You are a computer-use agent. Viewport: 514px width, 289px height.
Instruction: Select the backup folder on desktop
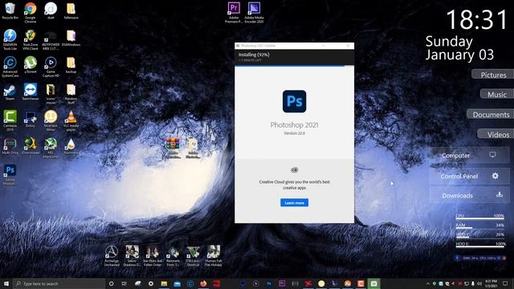[x=71, y=64]
